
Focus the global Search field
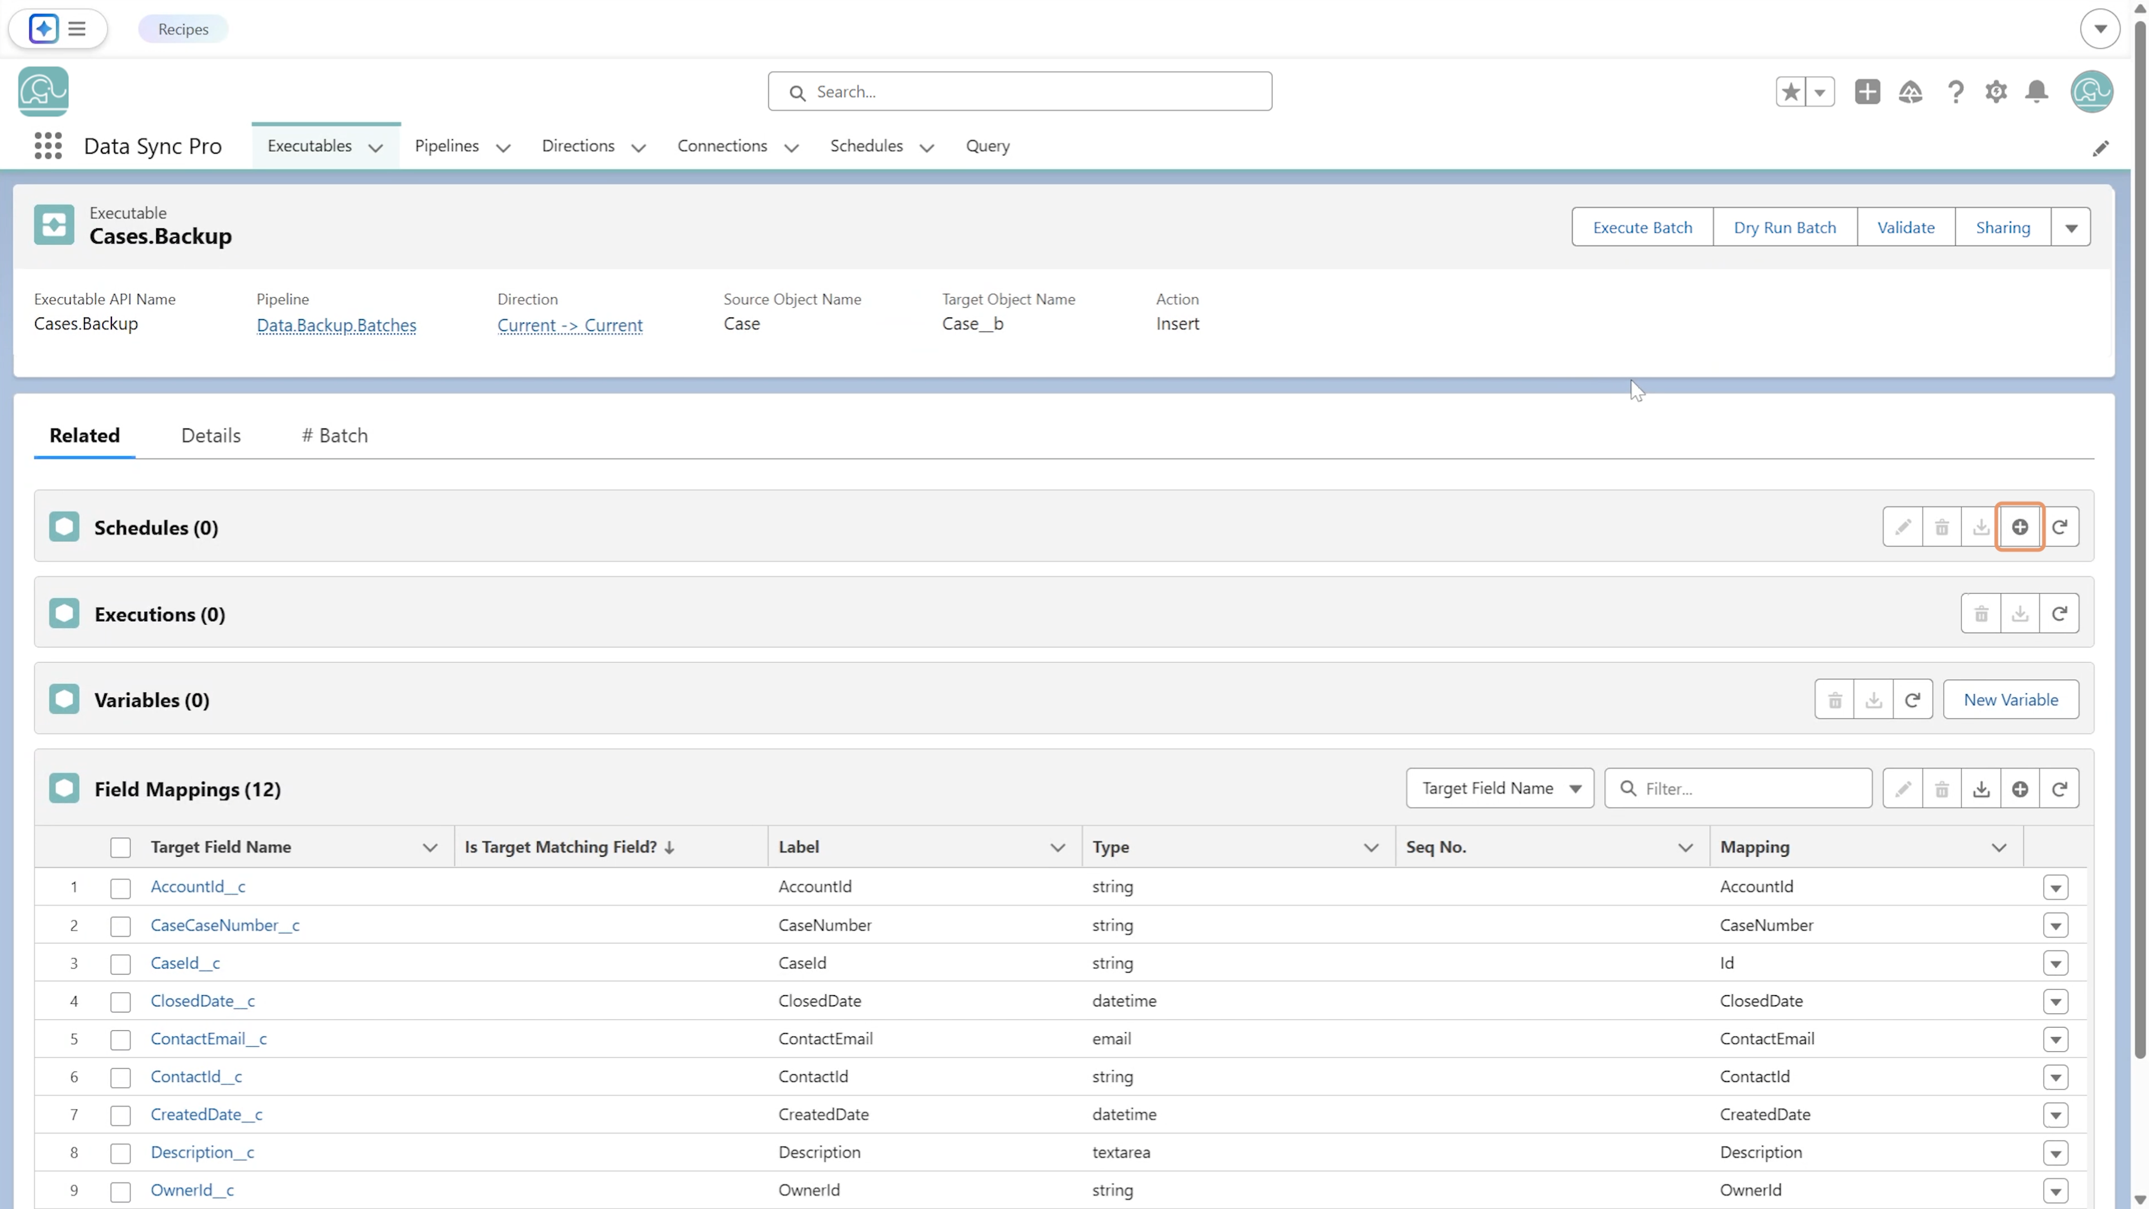(x=1020, y=92)
